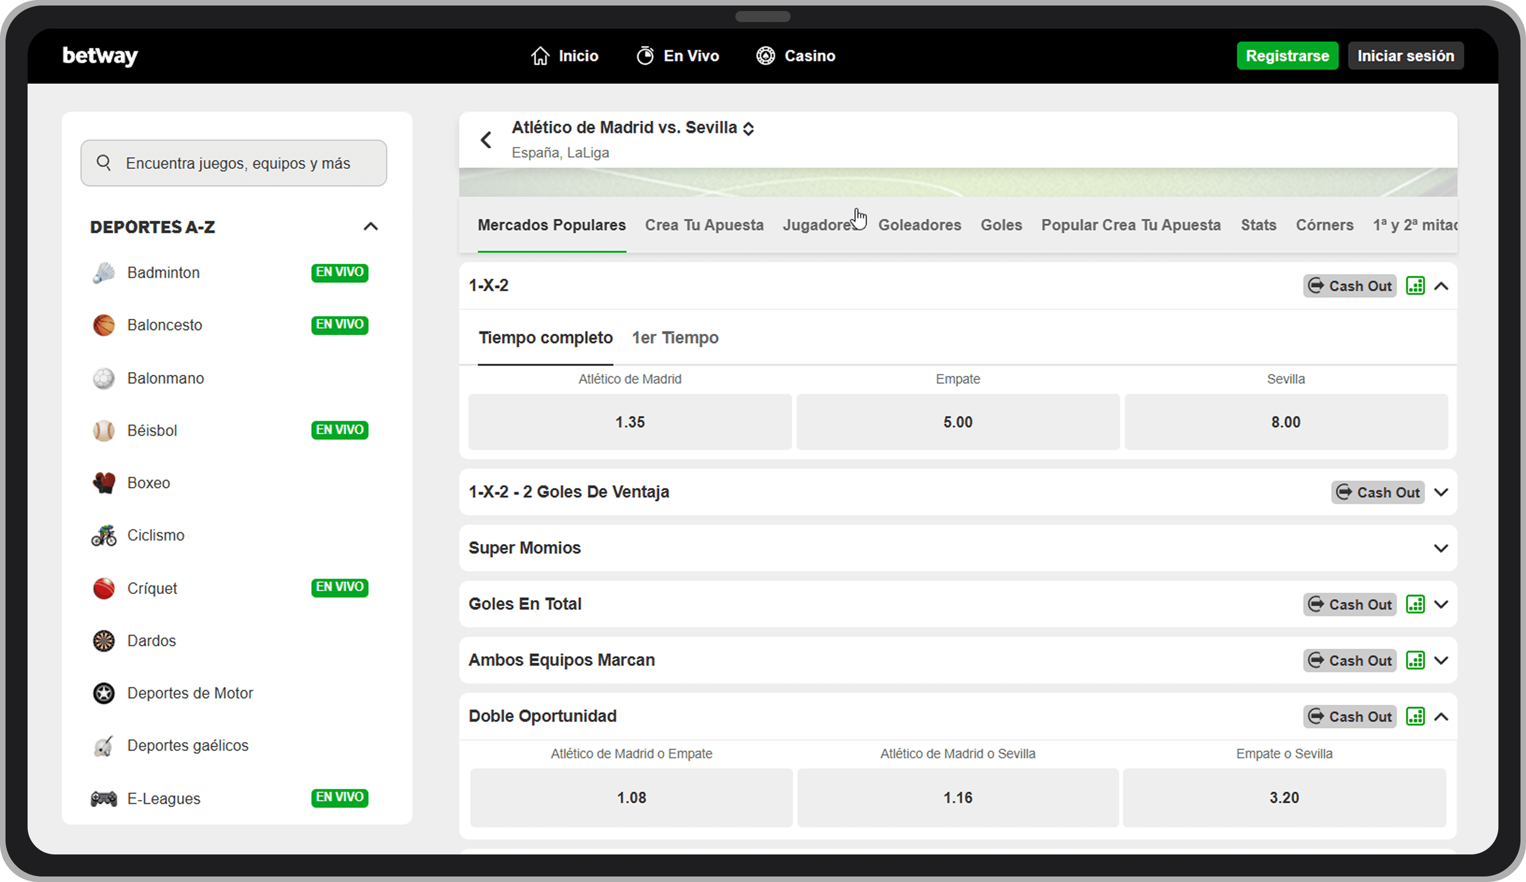1526x882 pixels.
Task: Click the Béisbol baseball icon
Action: 103,430
